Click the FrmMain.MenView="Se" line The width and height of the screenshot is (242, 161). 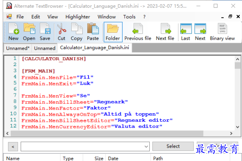pyautogui.click(x=56, y=96)
